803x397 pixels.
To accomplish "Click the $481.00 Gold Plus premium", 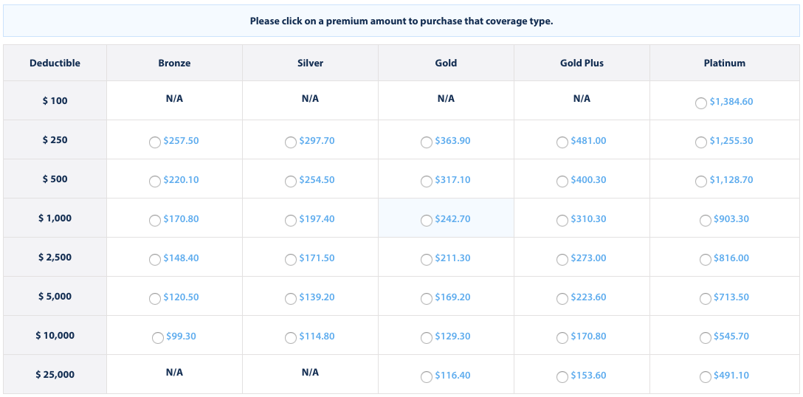I will tap(588, 141).
